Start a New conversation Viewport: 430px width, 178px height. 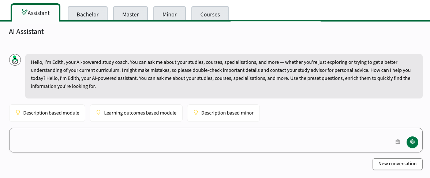[397, 164]
